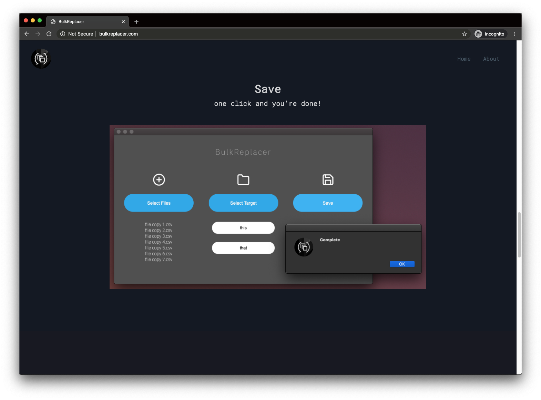Click 'file copy 7.csv' in the list

(159, 260)
